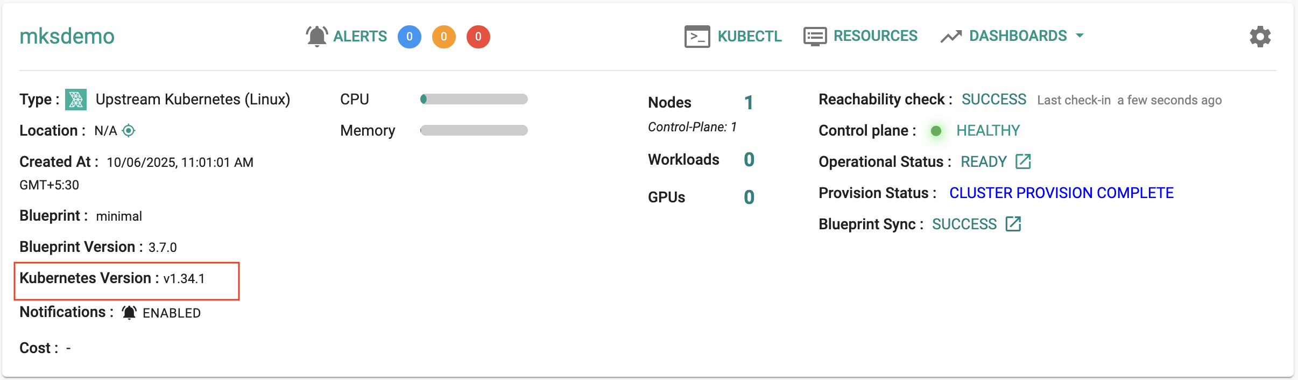Open the Blueprint Sync external link icon
The image size is (1298, 380).
[1013, 224]
